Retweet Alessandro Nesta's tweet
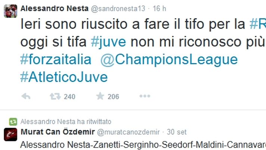266x150 pixels. click(55, 96)
